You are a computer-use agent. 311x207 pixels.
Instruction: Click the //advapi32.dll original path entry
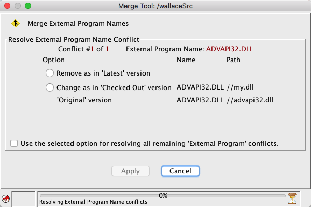(x=250, y=100)
